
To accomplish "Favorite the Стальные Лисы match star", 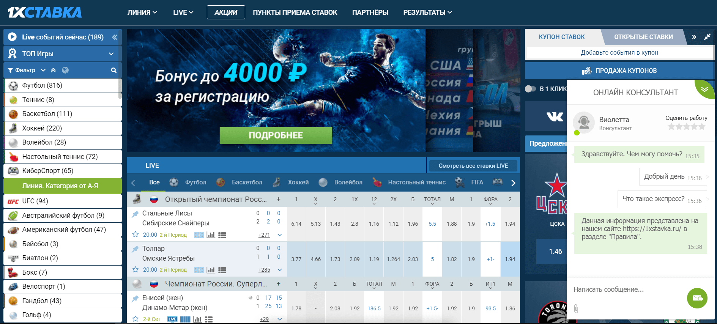I will point(135,234).
